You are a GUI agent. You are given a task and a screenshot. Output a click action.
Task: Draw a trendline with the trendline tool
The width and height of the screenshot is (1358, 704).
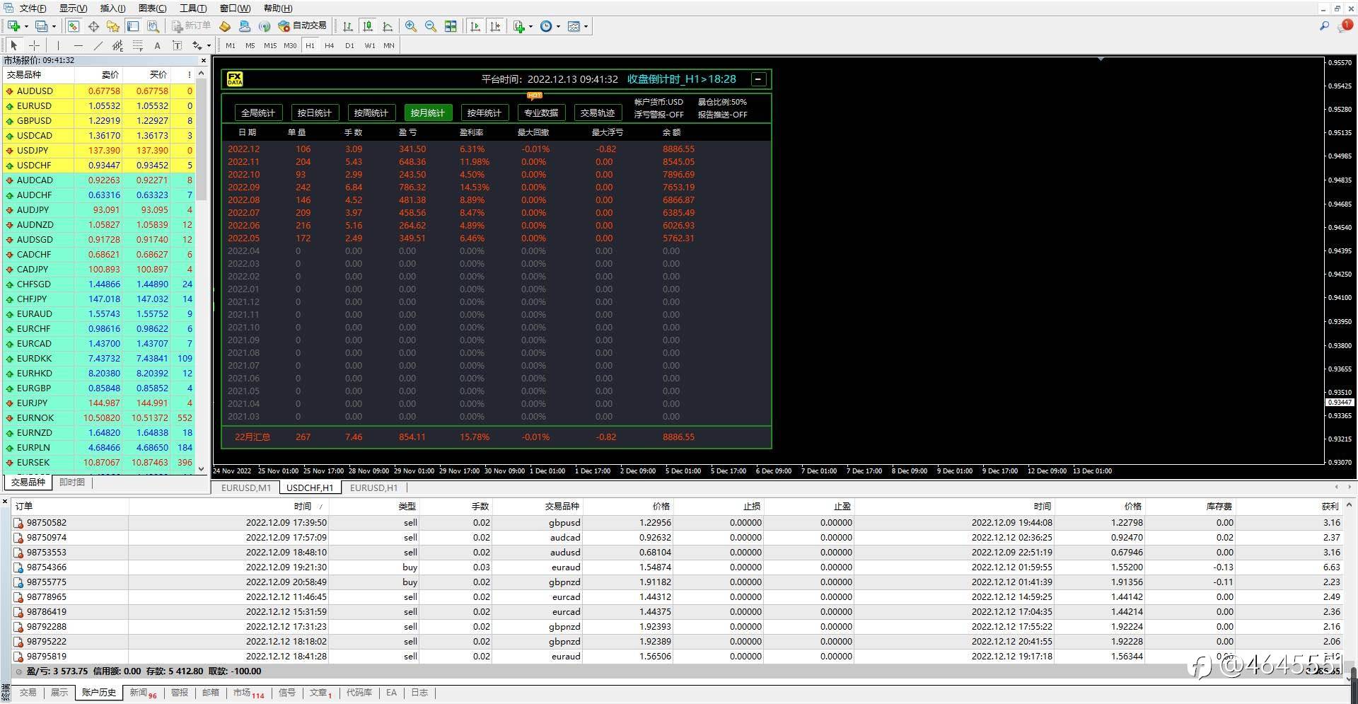[98, 45]
